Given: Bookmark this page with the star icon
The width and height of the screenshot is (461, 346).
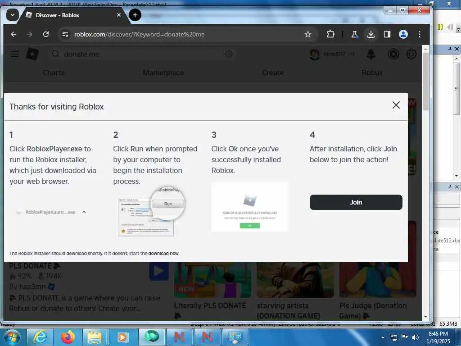Looking at the screenshot, I should tap(308, 34).
